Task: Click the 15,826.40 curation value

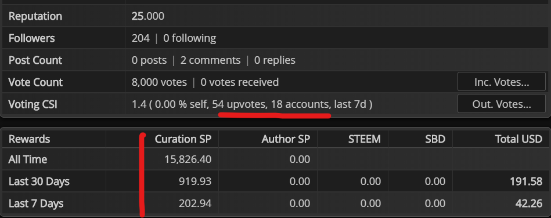Action: (188, 159)
